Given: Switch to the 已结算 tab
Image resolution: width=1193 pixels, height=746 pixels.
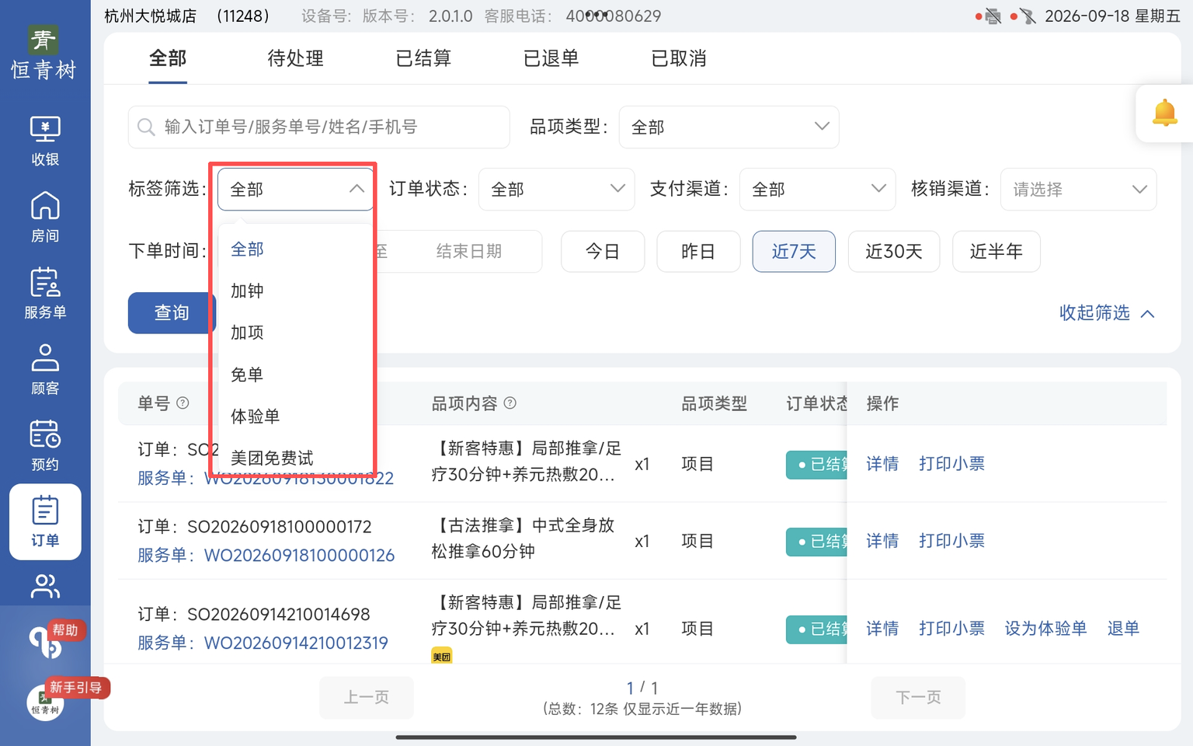Looking at the screenshot, I should [x=423, y=58].
